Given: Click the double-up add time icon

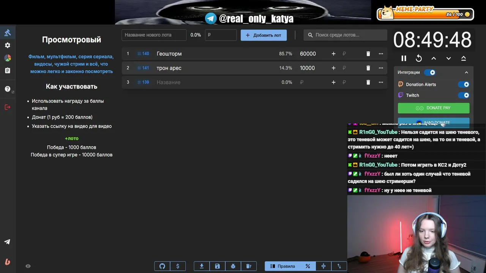Looking at the screenshot, I should [x=464, y=58].
